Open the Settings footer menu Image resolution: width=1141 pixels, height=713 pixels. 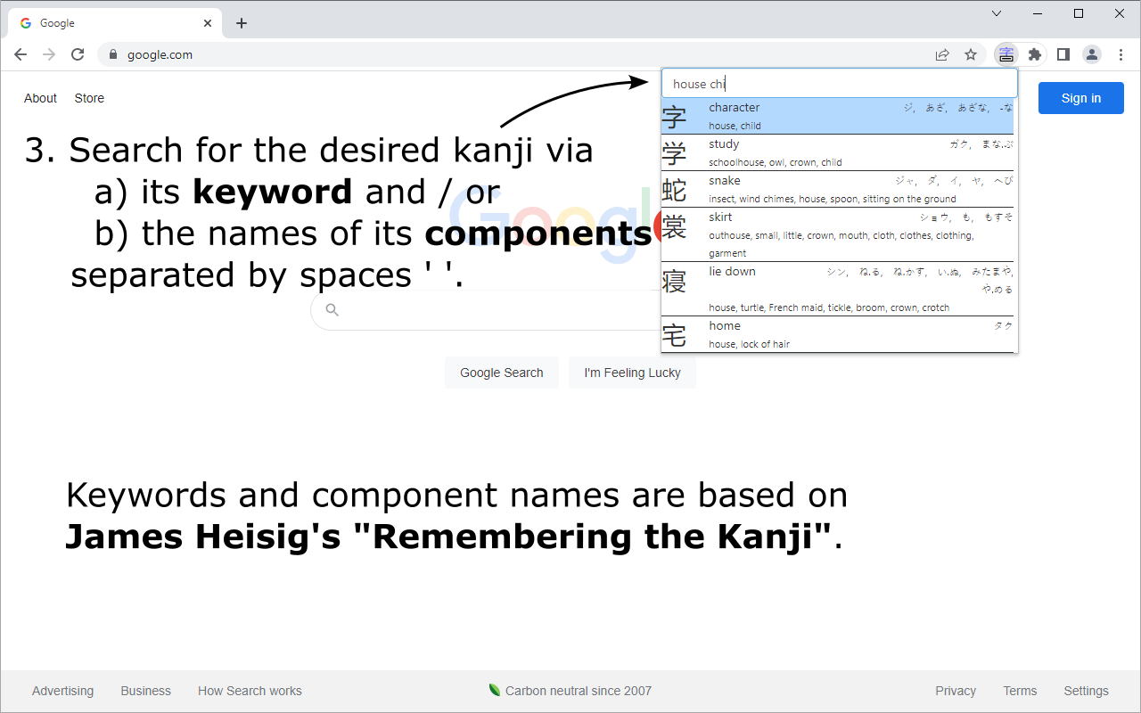click(1086, 691)
